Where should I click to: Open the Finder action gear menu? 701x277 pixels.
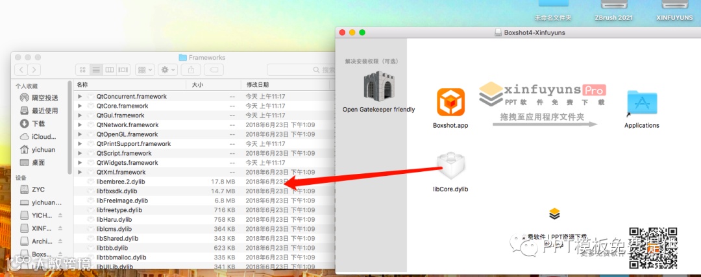[167, 69]
